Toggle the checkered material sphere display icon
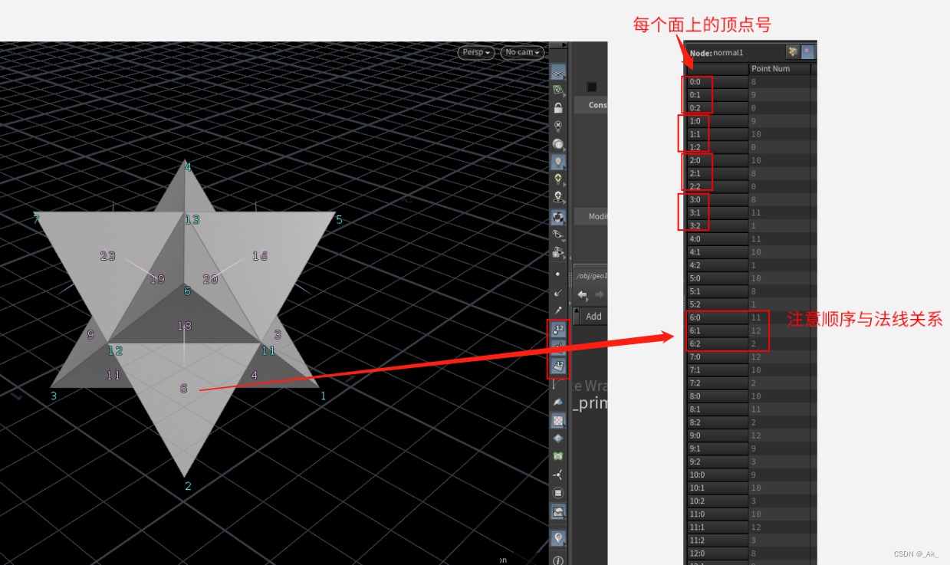The image size is (950, 565). pyautogui.click(x=558, y=217)
